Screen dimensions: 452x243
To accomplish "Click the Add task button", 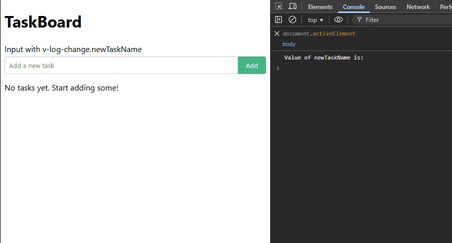I will (x=251, y=65).
